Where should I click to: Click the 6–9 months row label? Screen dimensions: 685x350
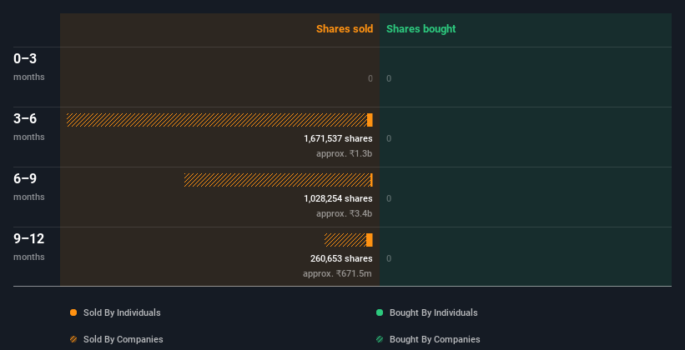point(29,187)
